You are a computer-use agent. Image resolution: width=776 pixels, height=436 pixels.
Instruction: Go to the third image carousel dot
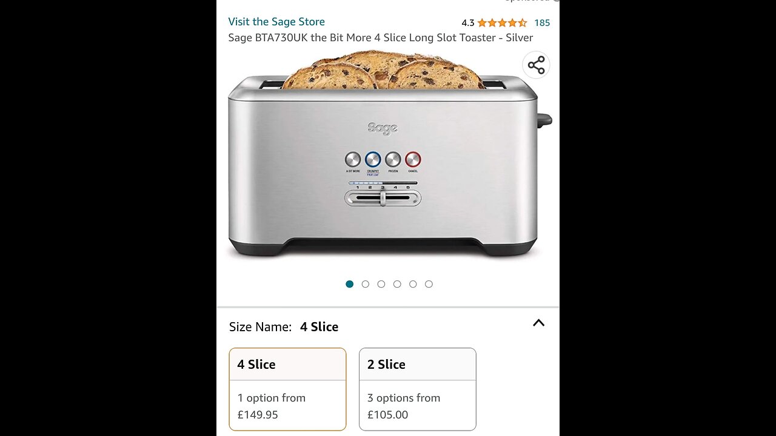(x=381, y=284)
